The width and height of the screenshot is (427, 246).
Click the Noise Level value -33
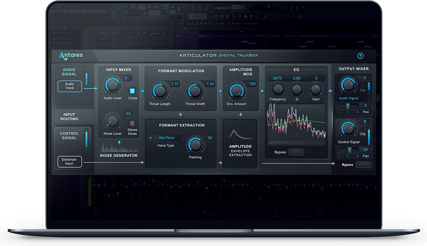coord(128,114)
